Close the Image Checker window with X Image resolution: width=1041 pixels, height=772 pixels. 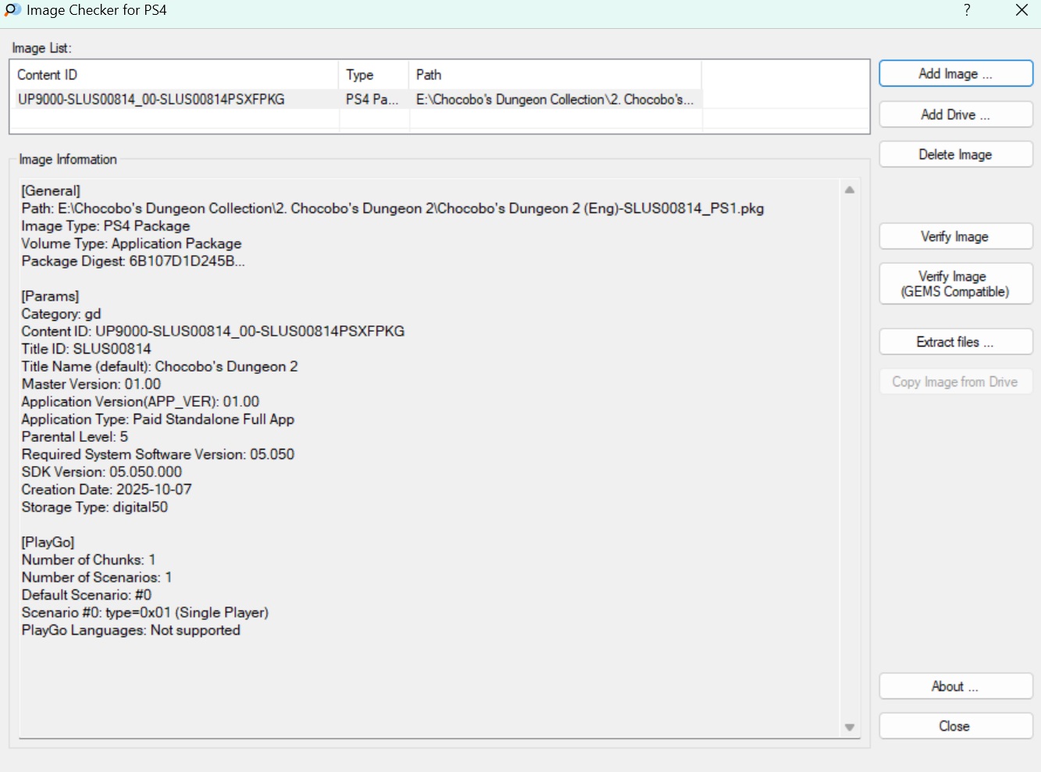coord(1021,10)
